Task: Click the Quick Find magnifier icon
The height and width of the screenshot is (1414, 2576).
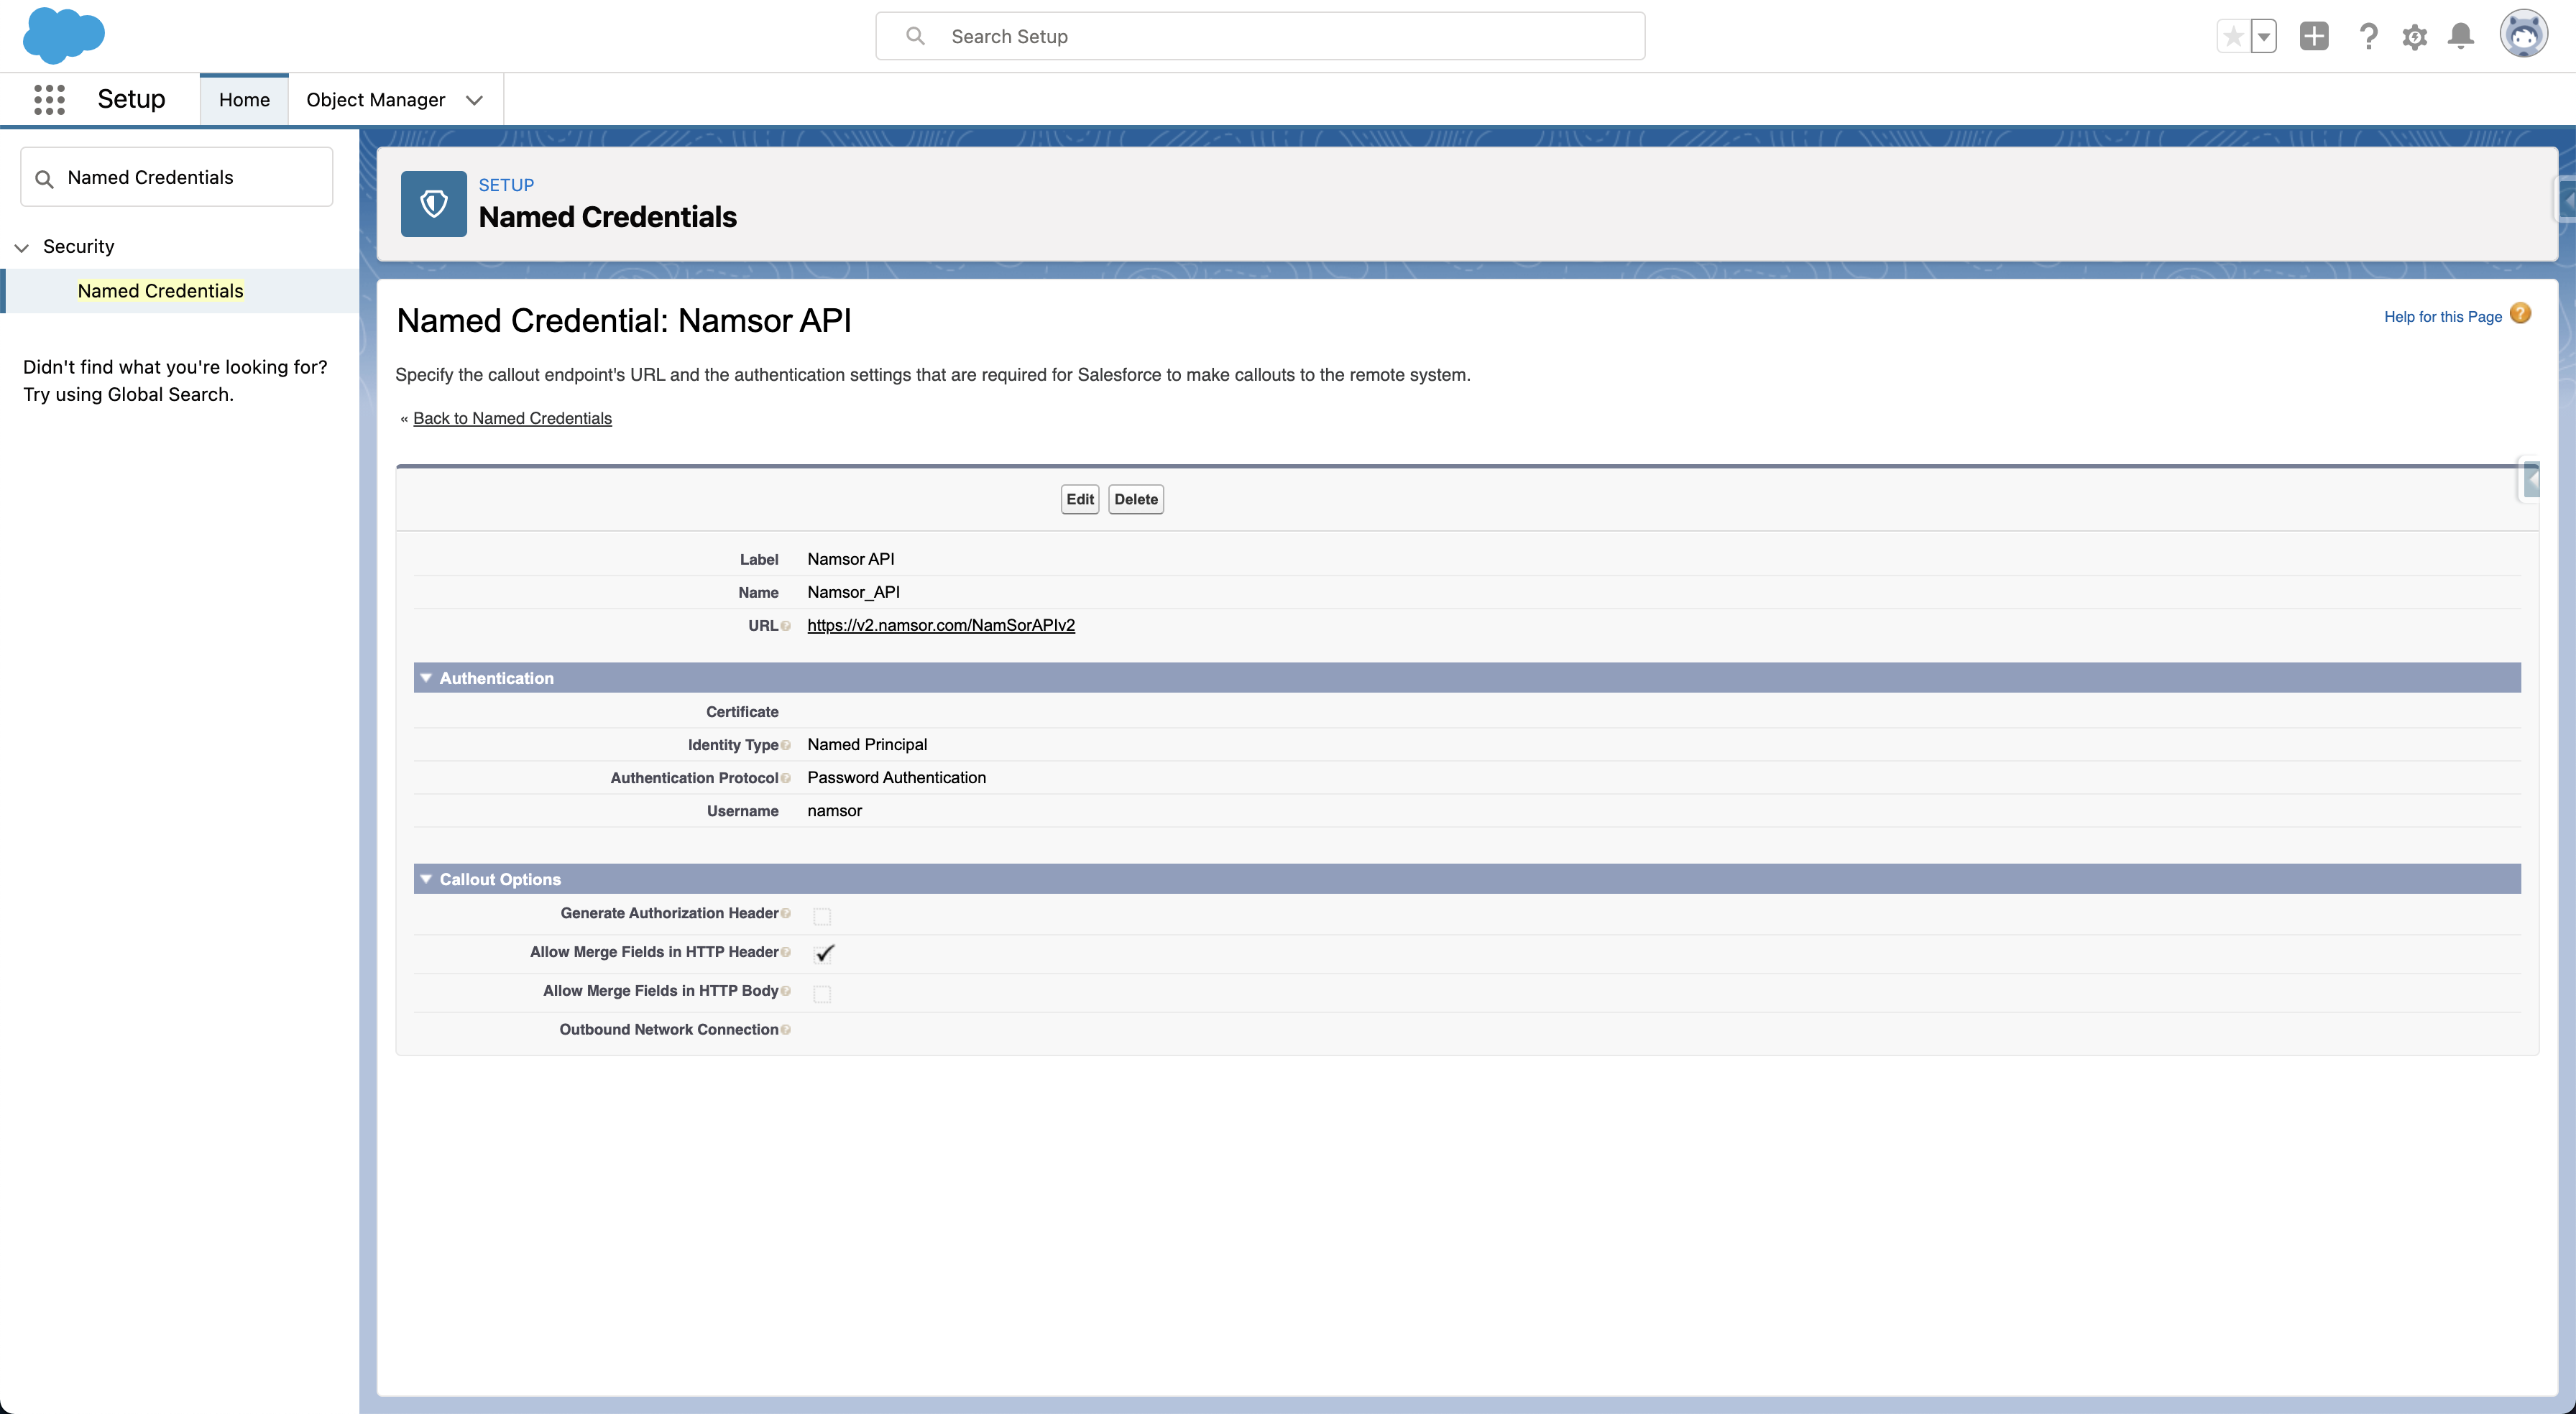Action: click(x=44, y=179)
